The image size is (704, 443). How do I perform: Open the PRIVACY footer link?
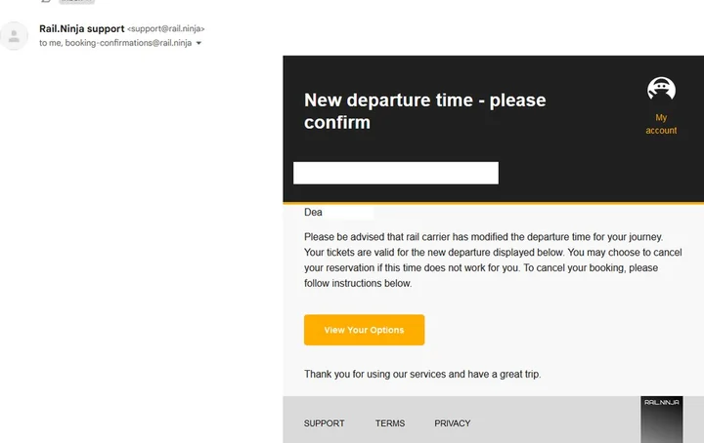453,423
